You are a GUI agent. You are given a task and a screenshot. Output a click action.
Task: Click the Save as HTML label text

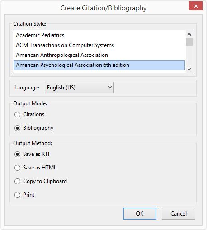(x=40, y=168)
